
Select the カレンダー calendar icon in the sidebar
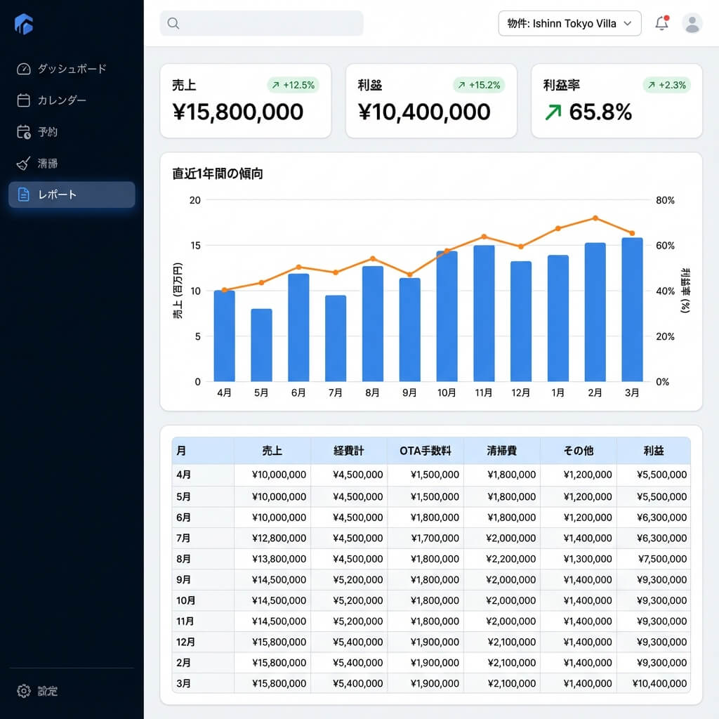point(23,100)
